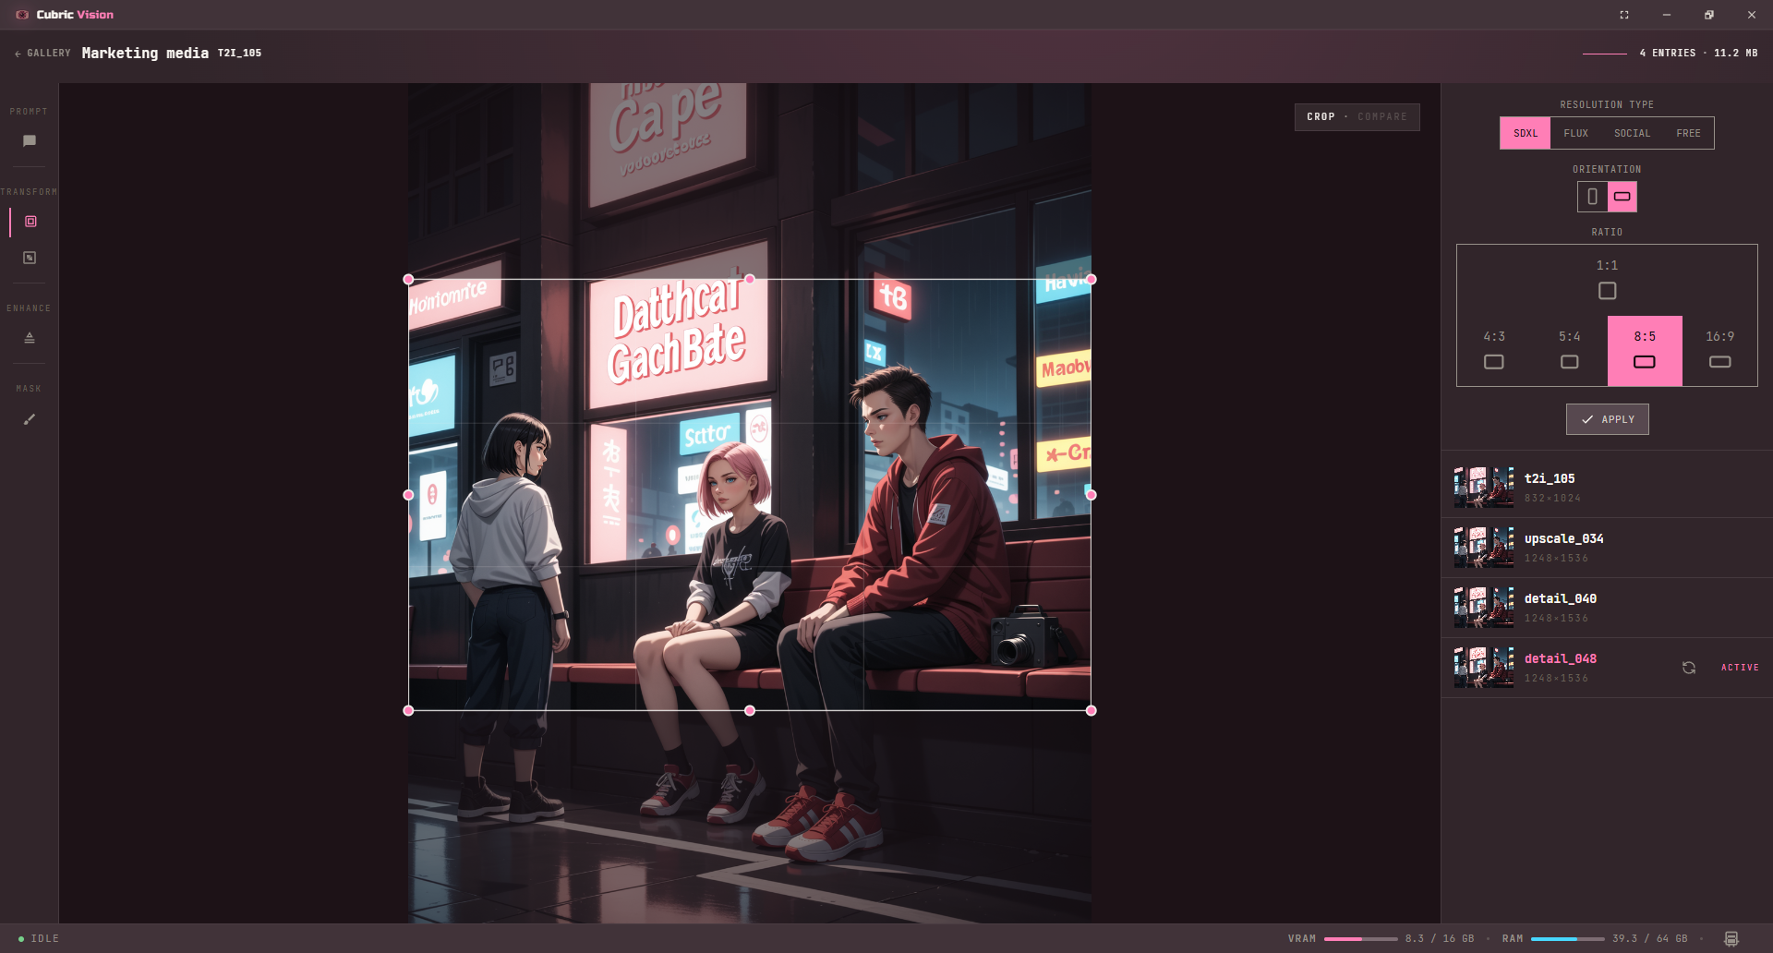The image size is (1773, 953).
Task: Click the top-left crop handle
Action: (408, 279)
